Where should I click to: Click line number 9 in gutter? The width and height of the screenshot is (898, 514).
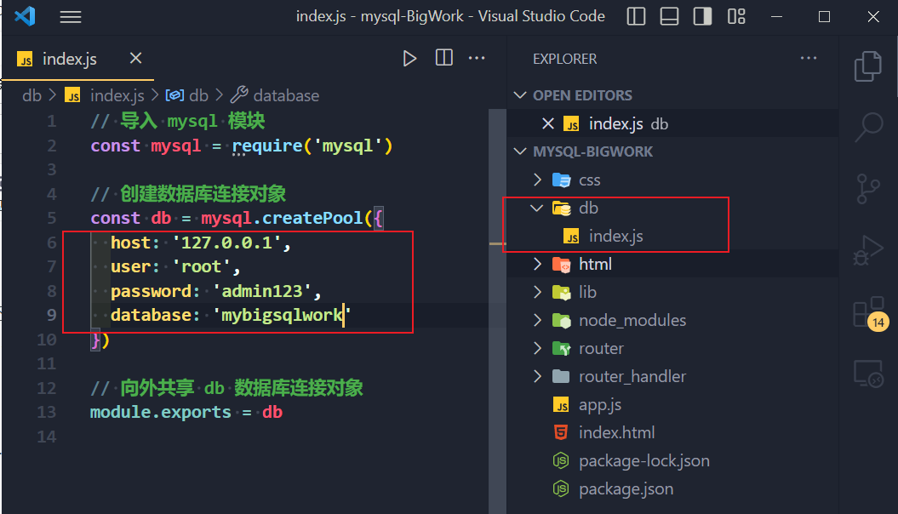(51, 316)
